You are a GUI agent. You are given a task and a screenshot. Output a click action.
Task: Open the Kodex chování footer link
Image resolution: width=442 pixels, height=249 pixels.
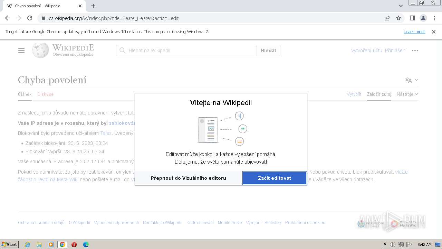pyautogui.click(x=200, y=223)
